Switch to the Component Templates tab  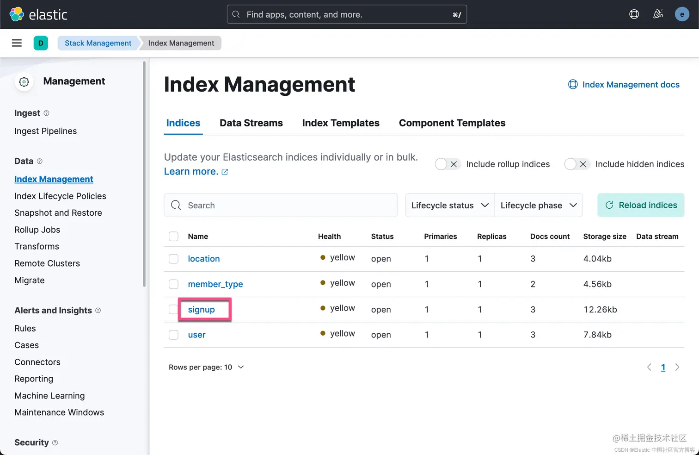(x=452, y=123)
